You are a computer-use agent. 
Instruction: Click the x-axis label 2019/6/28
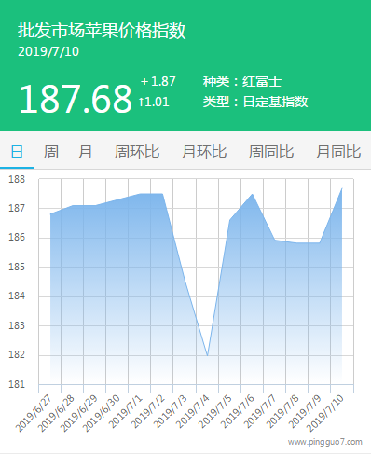(x=56, y=414)
